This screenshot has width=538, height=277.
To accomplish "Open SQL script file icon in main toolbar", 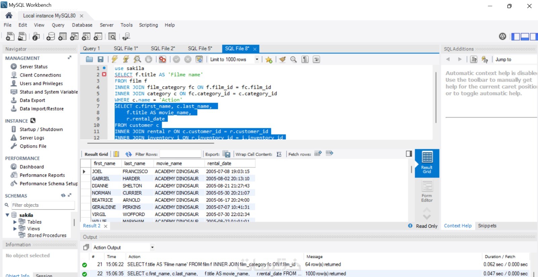I will [x=22, y=36].
